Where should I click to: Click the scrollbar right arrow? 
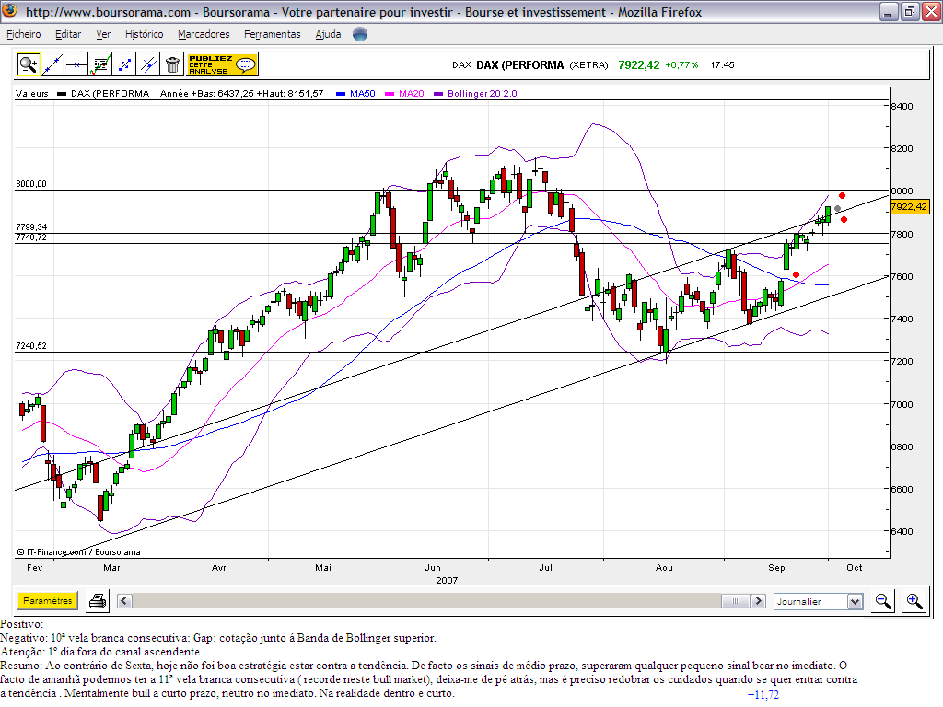(759, 601)
